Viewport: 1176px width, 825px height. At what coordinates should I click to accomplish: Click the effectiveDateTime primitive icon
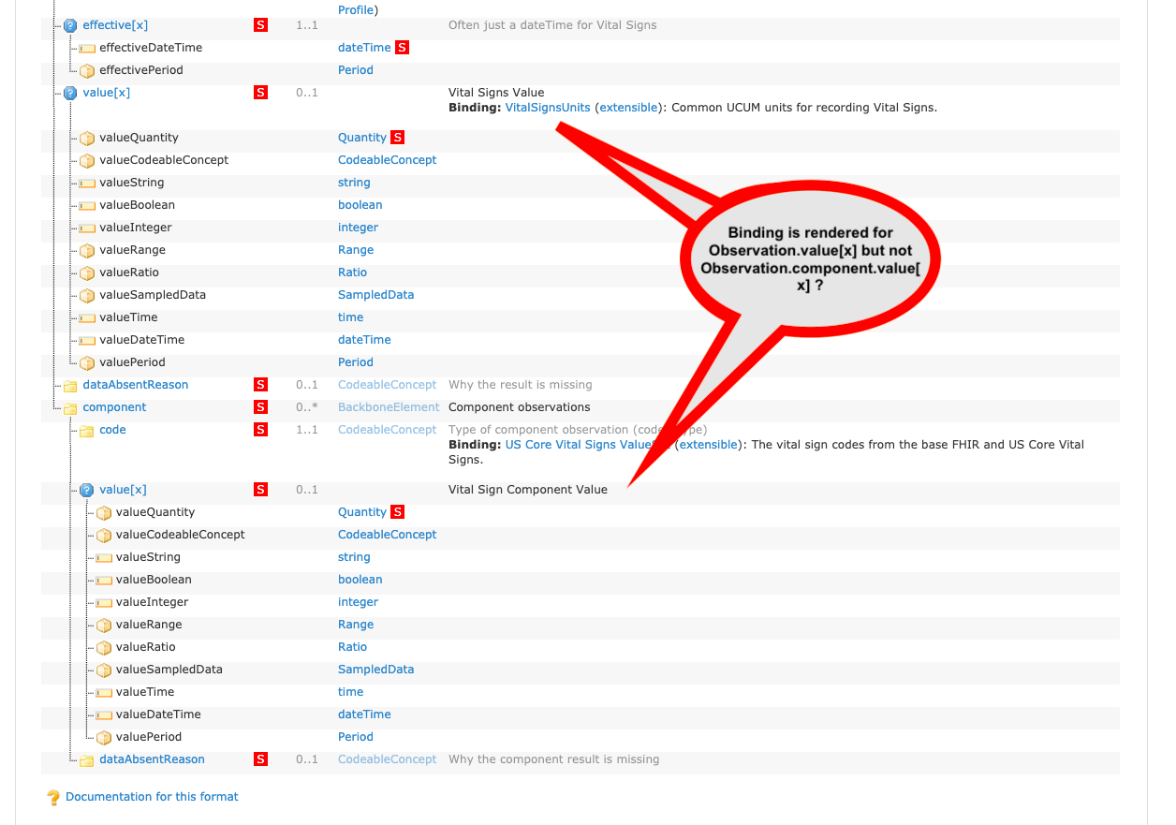coord(87,48)
